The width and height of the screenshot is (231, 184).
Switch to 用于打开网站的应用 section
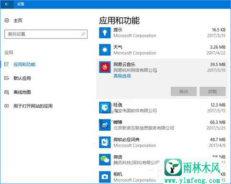coord(33,106)
